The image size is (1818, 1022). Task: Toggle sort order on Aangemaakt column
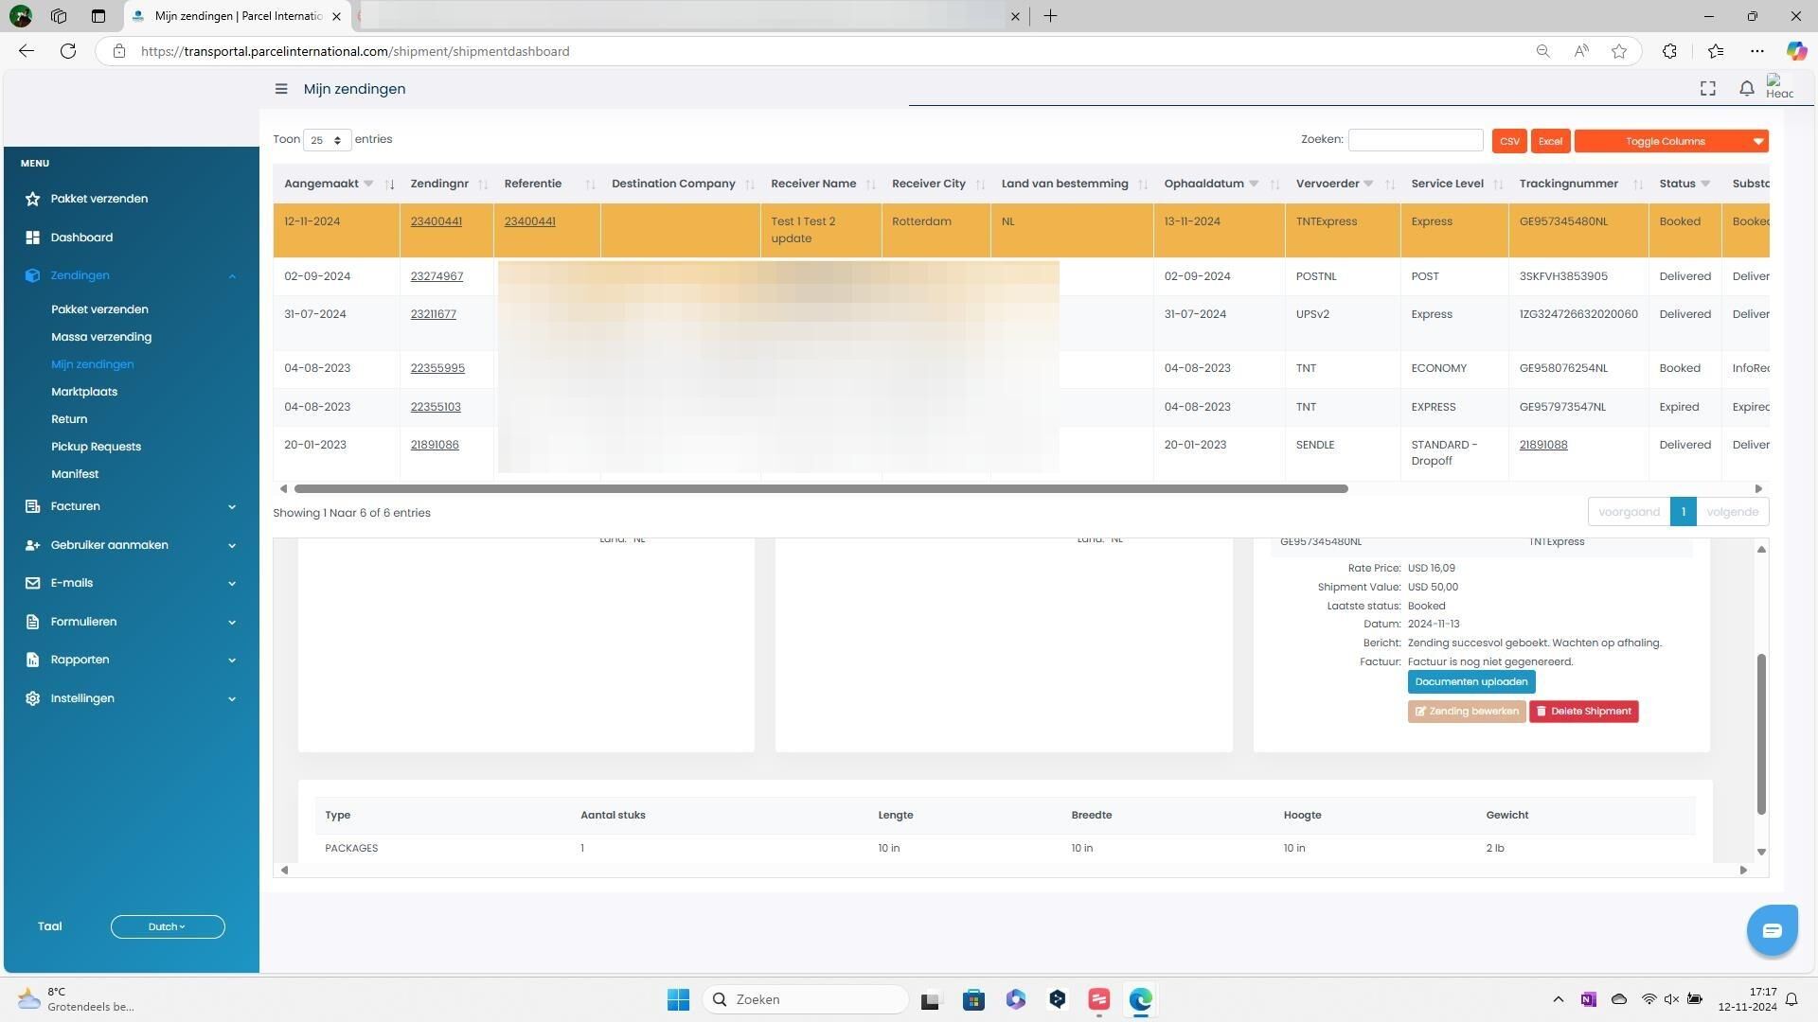click(x=389, y=185)
